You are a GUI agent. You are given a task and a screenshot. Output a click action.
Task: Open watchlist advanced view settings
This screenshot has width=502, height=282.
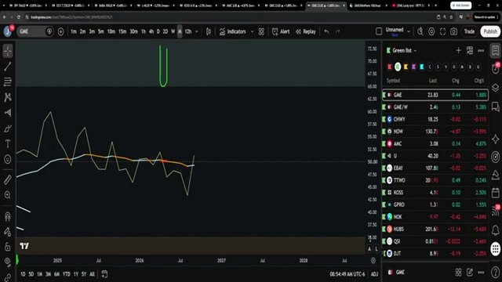(470, 50)
